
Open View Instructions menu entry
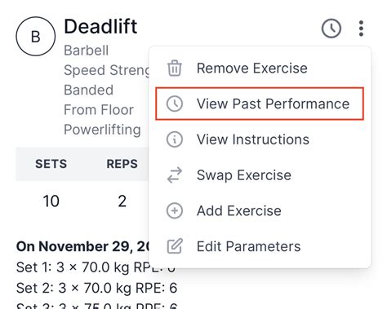click(x=260, y=139)
